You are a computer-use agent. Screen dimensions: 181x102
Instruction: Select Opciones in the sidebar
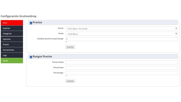[12, 39]
